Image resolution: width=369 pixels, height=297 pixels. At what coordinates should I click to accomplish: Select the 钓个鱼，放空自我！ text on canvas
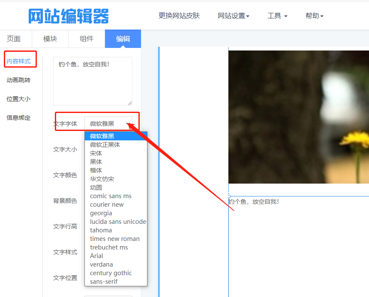click(x=254, y=202)
